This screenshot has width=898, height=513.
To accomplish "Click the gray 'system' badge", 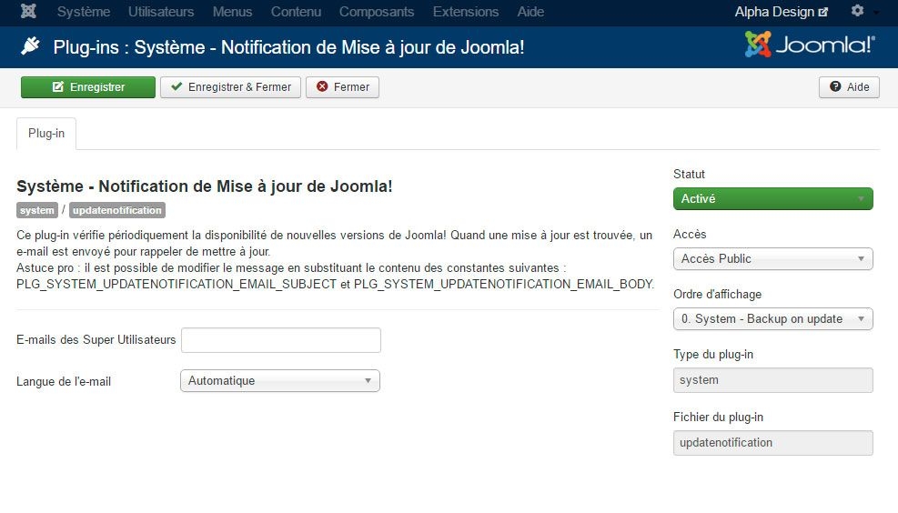I will click(37, 210).
